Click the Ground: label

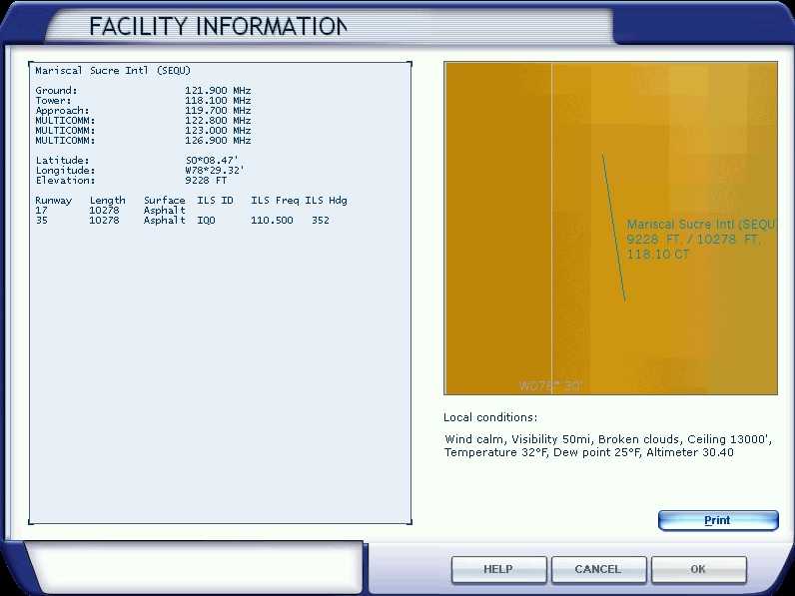click(x=56, y=90)
